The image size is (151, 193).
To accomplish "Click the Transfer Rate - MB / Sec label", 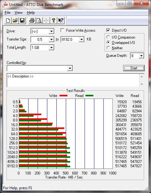I will (64, 177).
